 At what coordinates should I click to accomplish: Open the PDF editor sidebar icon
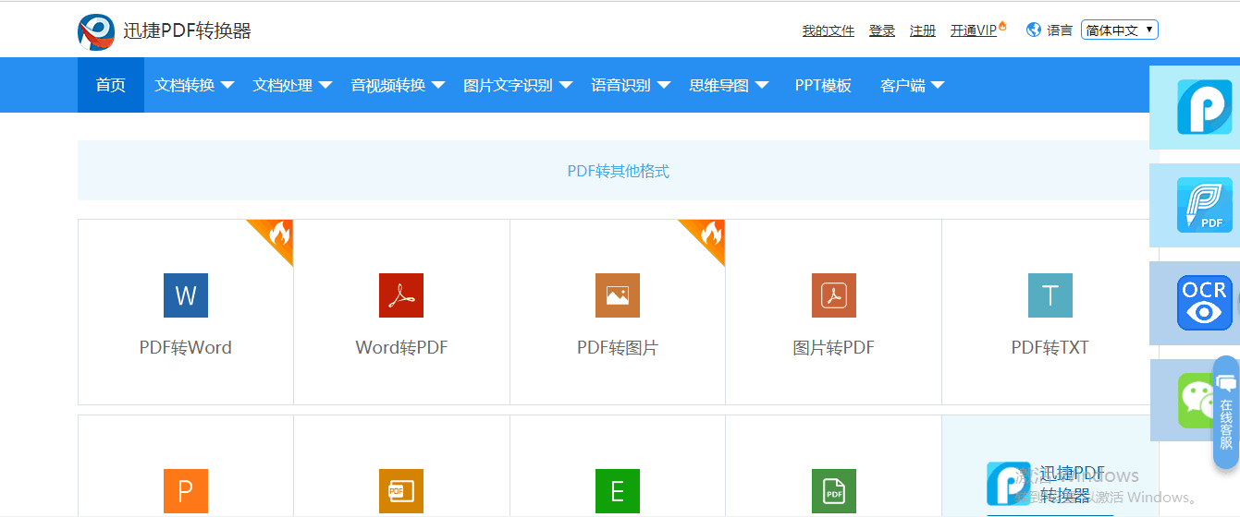(x=1205, y=205)
